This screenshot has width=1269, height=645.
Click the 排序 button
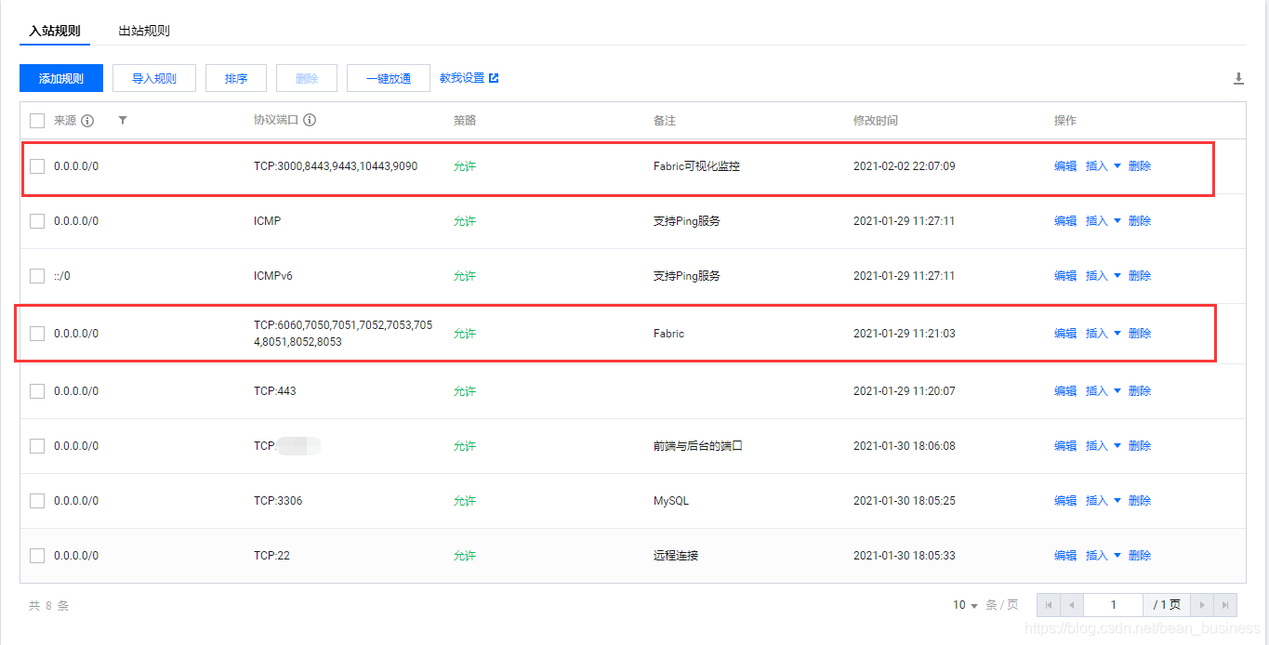(x=236, y=79)
